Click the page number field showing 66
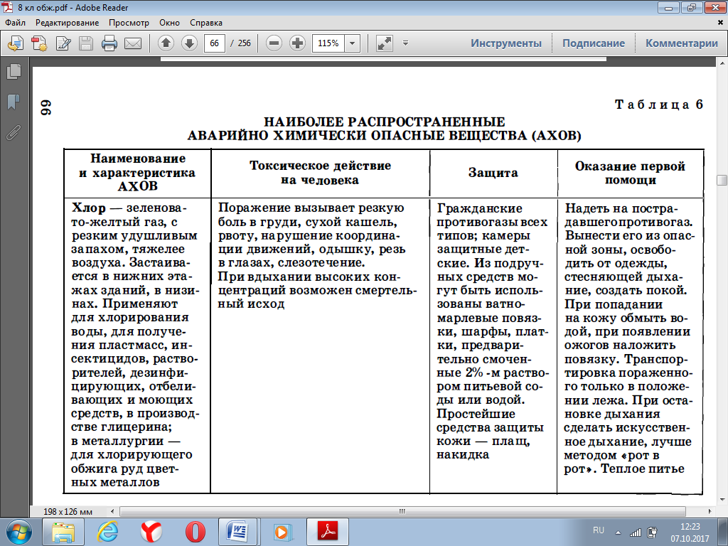The height and width of the screenshot is (546, 728). click(214, 43)
